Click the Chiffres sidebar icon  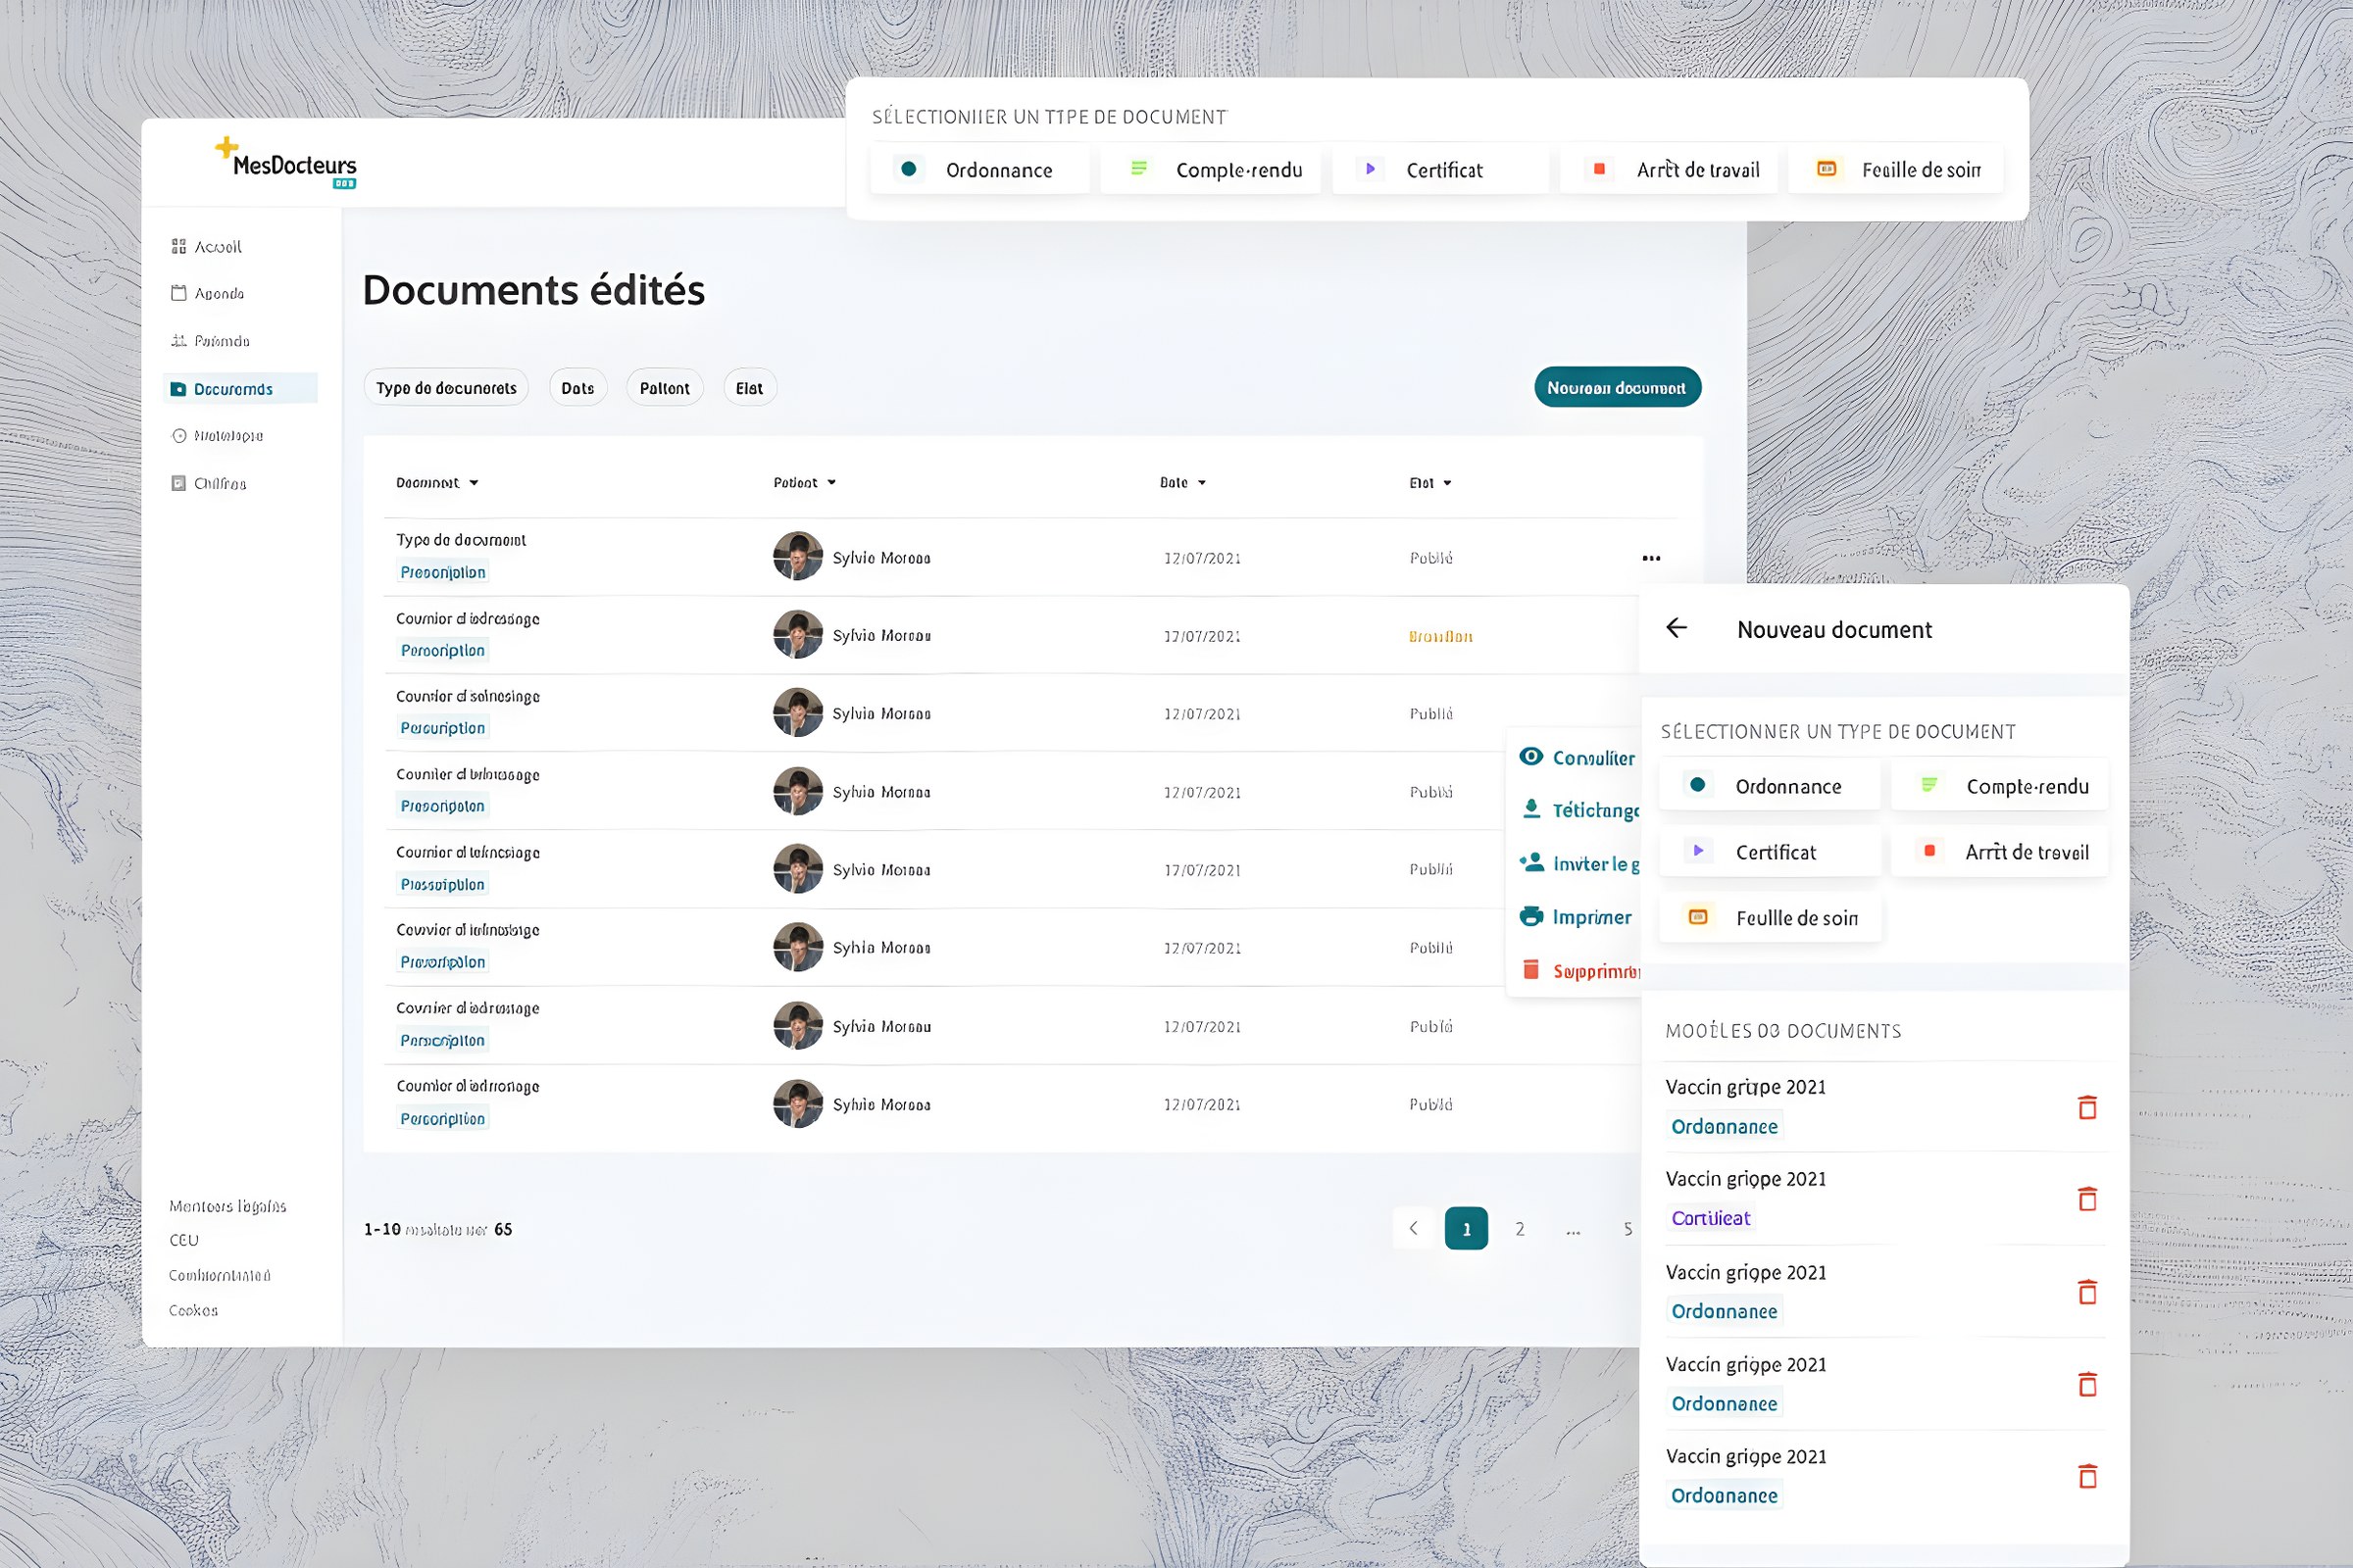point(179,483)
